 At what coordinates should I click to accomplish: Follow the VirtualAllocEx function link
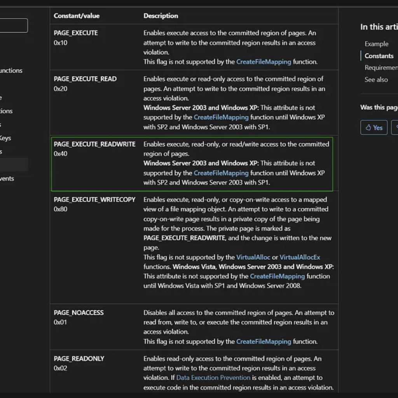pyautogui.click(x=300, y=257)
